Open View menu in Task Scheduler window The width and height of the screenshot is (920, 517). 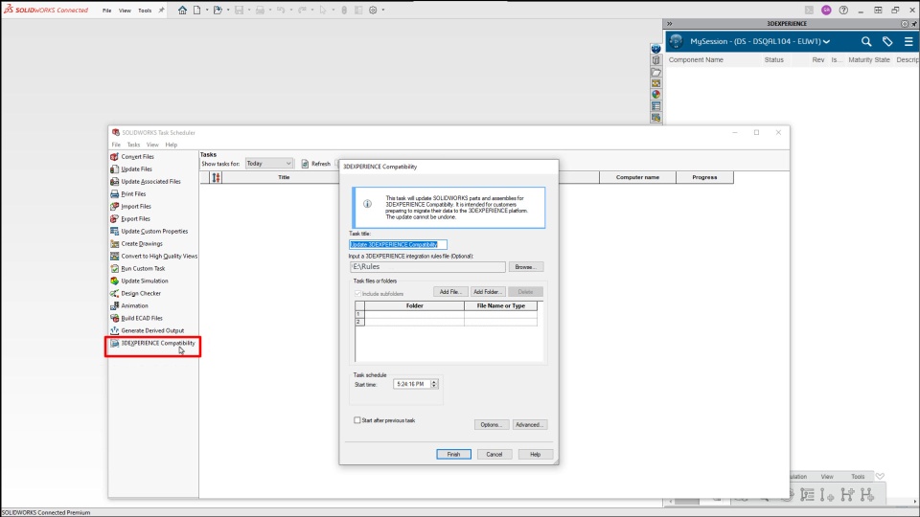click(152, 145)
